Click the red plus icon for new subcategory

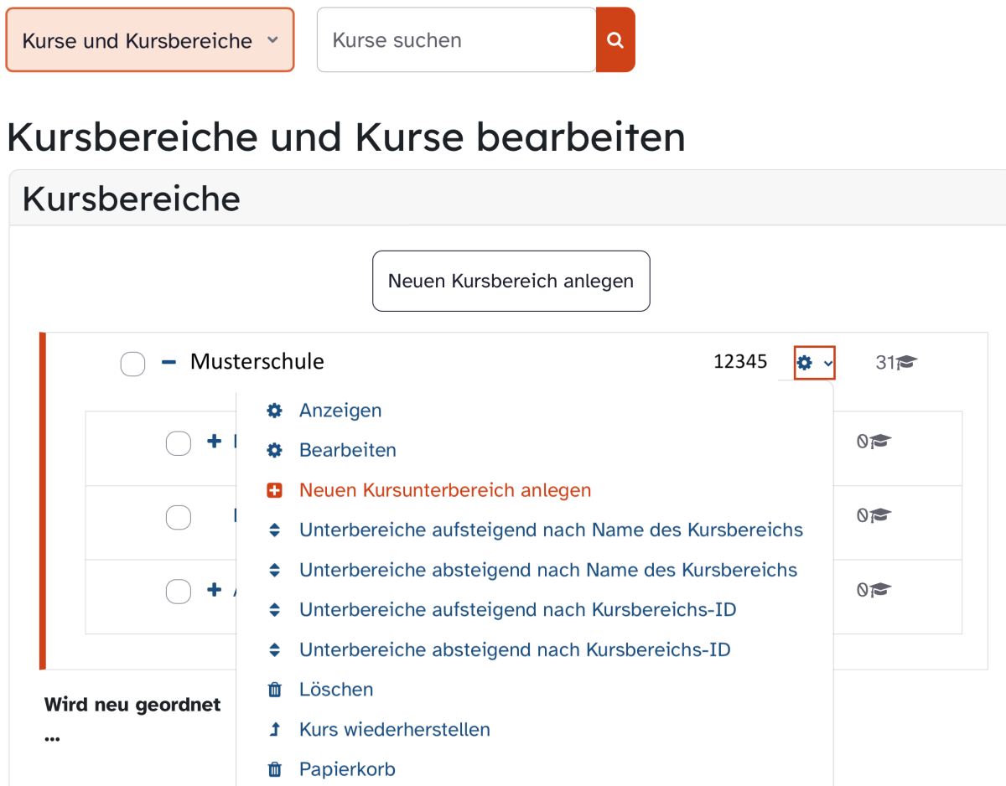[x=274, y=491]
